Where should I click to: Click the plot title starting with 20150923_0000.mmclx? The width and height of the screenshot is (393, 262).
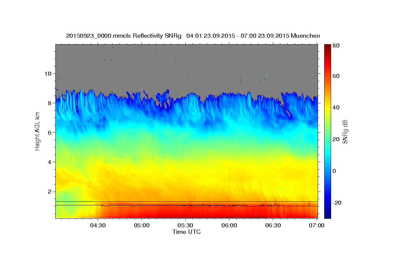tap(193, 36)
